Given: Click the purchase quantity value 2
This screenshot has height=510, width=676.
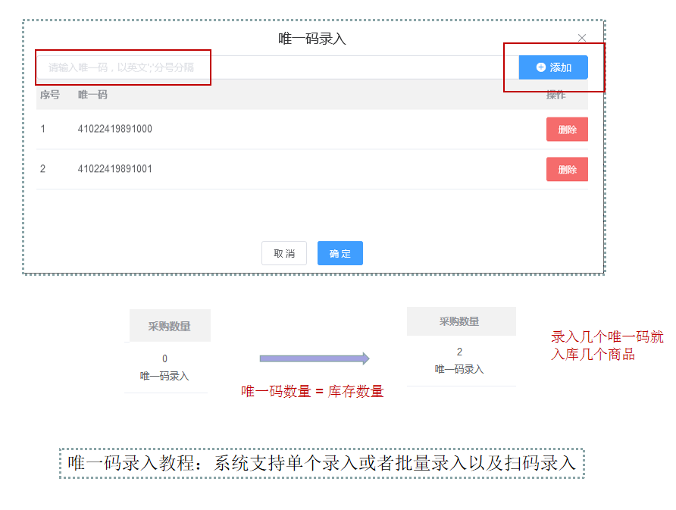Looking at the screenshot, I should coord(459,352).
